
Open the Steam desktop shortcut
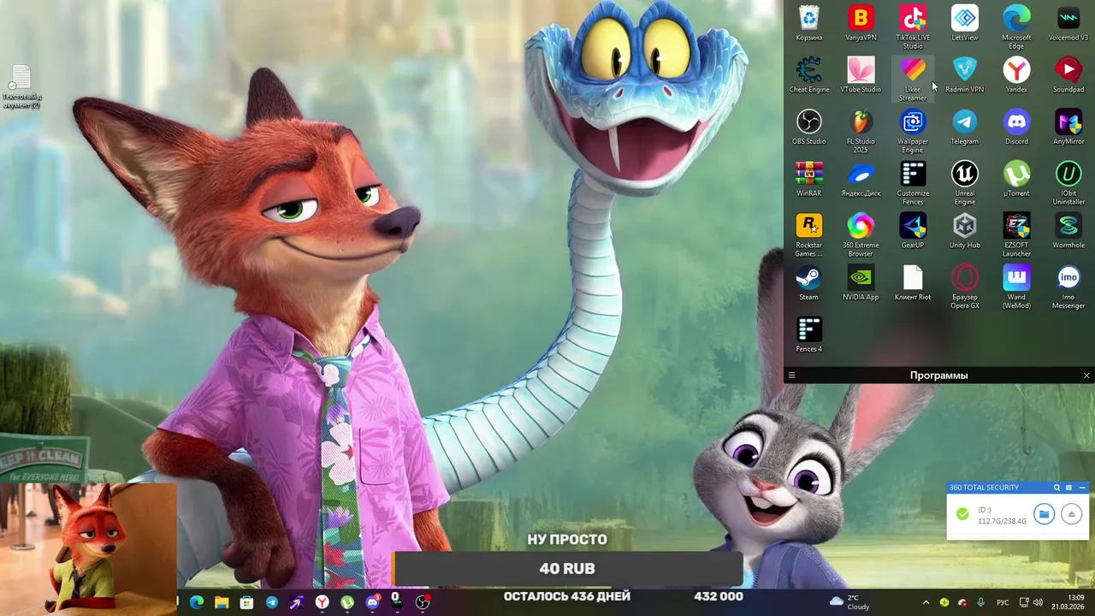(x=808, y=283)
